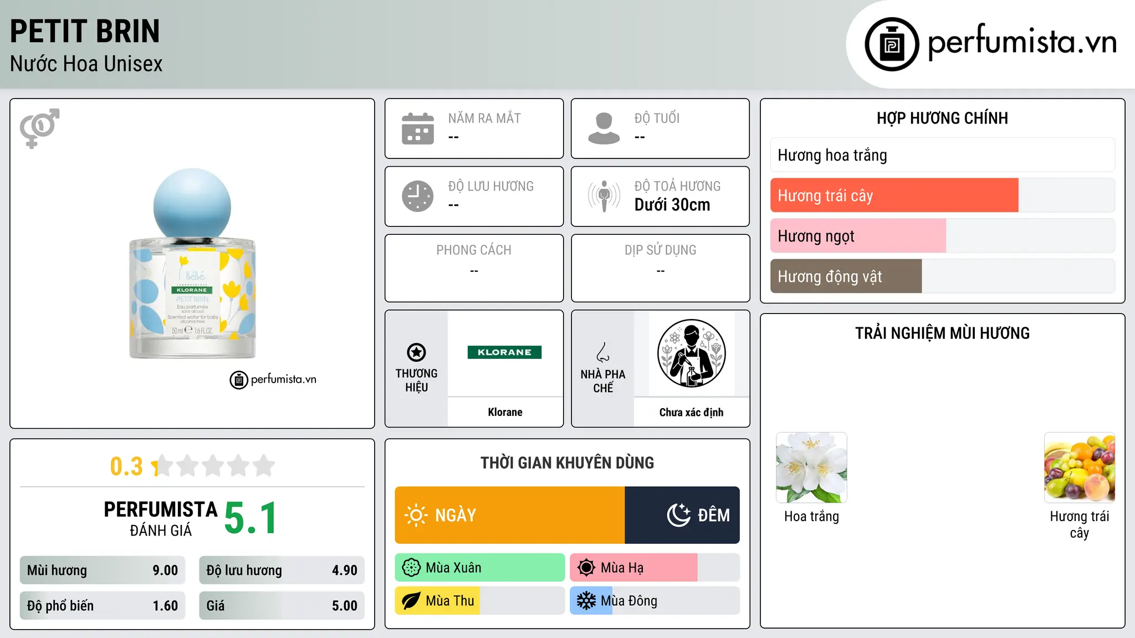The width and height of the screenshot is (1135, 638).
Task: Click the perfumer illustration icon
Action: [x=691, y=353]
